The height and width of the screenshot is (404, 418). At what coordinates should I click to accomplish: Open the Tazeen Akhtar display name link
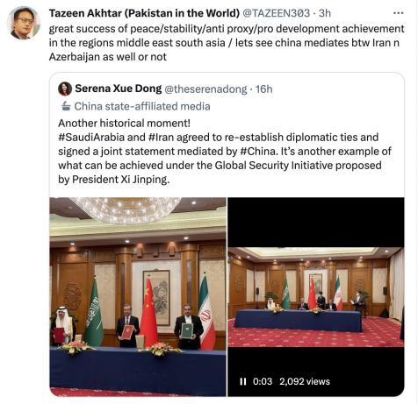[x=144, y=13]
